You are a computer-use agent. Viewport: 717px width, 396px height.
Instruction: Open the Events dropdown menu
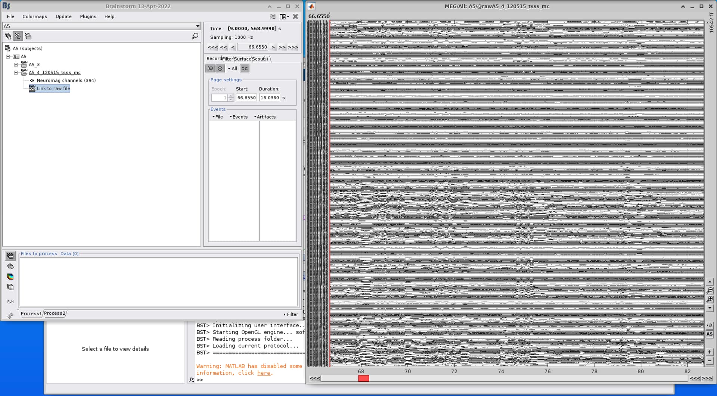(239, 117)
